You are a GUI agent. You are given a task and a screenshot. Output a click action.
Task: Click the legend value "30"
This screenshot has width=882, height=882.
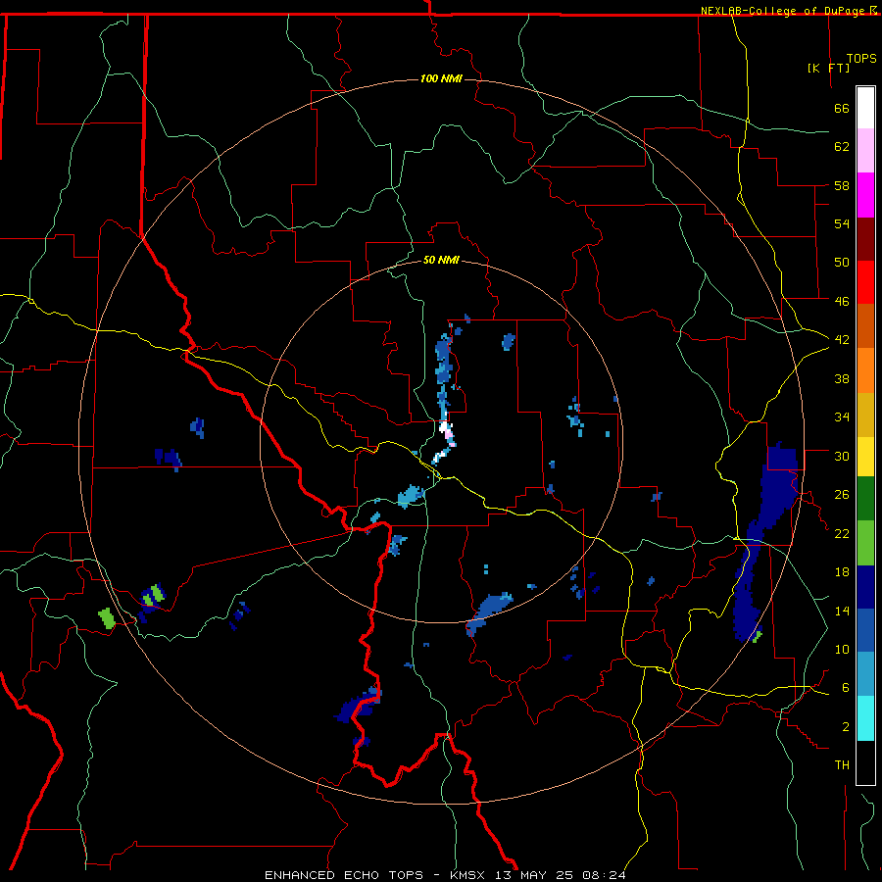coord(842,456)
